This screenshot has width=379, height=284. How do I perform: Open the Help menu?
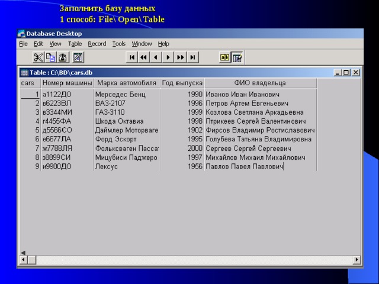pyautogui.click(x=163, y=44)
